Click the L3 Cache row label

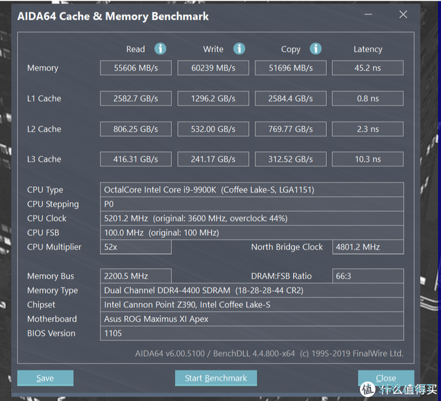(44, 159)
